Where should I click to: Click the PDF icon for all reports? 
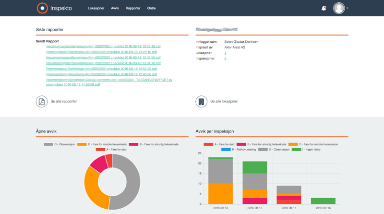pyautogui.click(x=42, y=101)
